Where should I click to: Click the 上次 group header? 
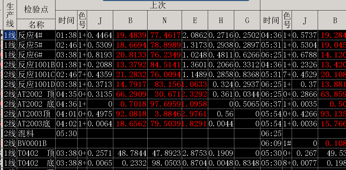[x=158, y=5]
